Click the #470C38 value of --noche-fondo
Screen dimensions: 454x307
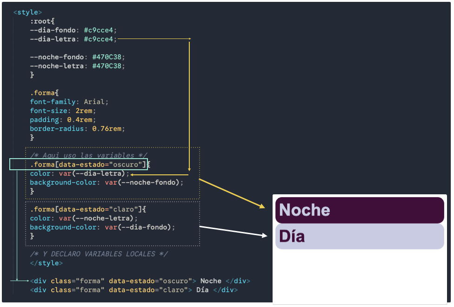click(108, 57)
